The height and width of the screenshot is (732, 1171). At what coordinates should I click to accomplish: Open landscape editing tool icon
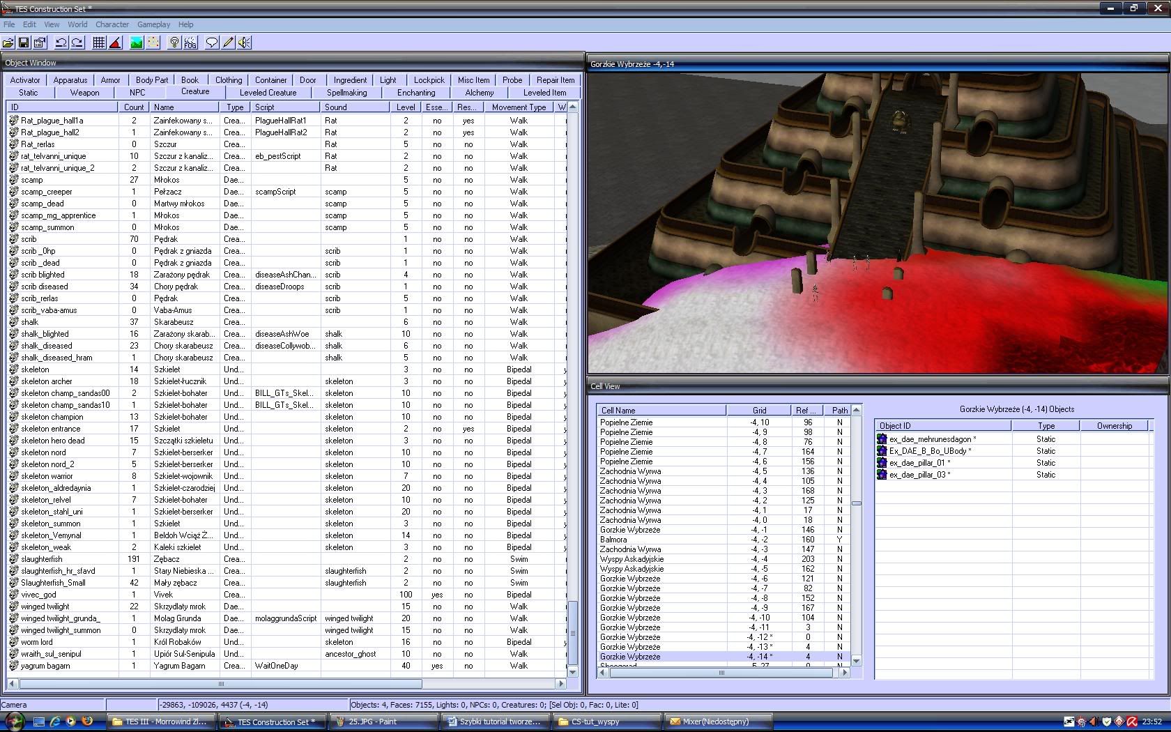tap(137, 43)
